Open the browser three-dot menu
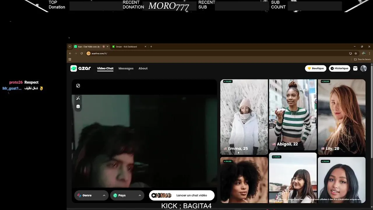 tap(370, 53)
